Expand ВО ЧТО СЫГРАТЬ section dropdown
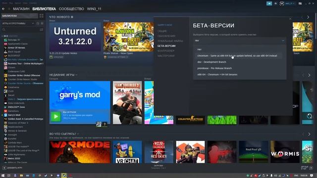Screen dimensions: 317x178 [x=78, y=134]
